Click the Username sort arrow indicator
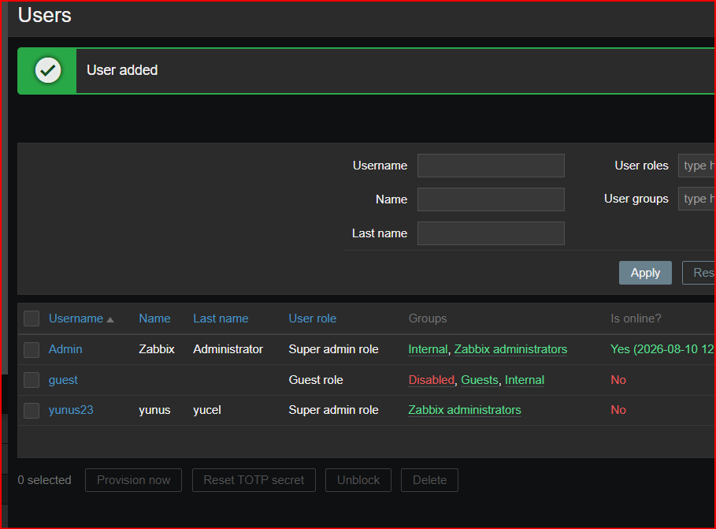This screenshot has height=529, width=716. pos(110,319)
